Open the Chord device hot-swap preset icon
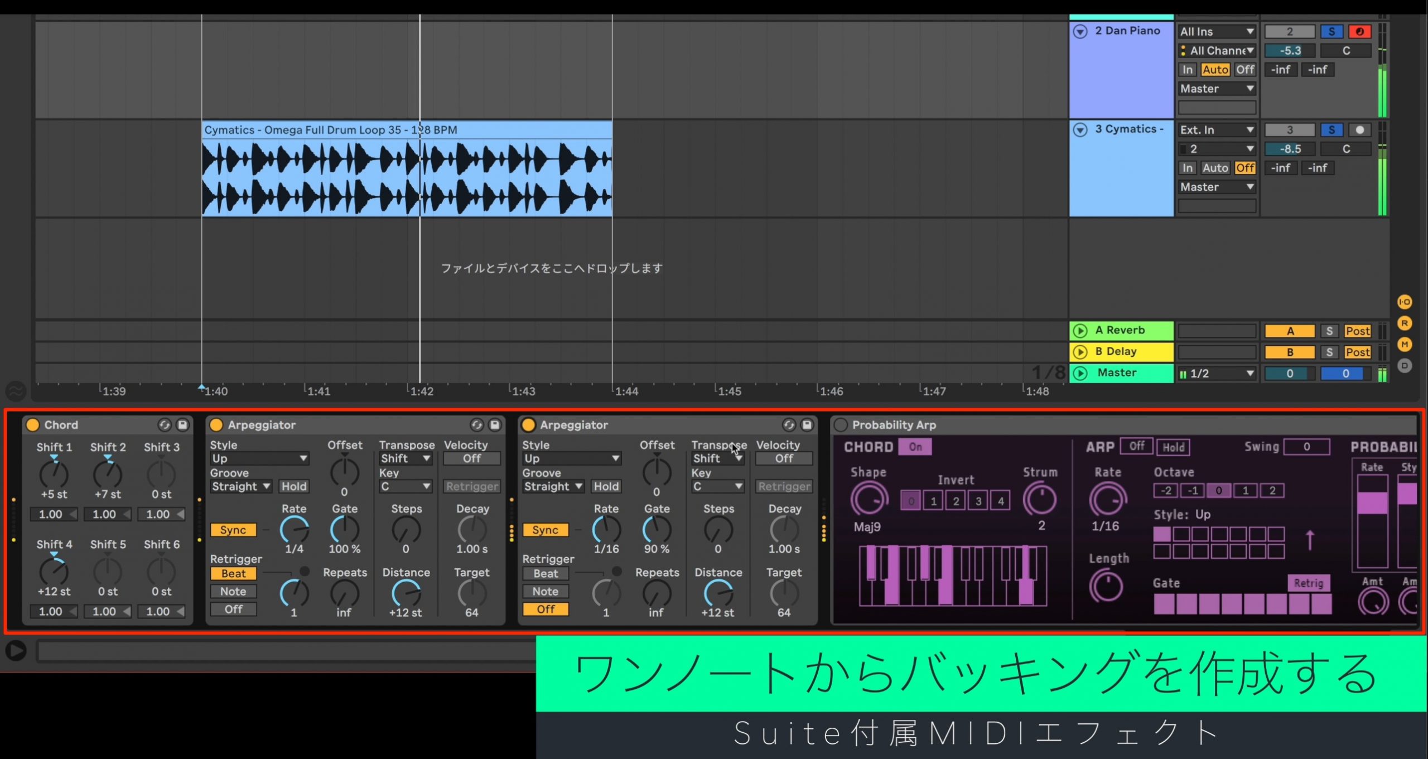 click(x=164, y=425)
